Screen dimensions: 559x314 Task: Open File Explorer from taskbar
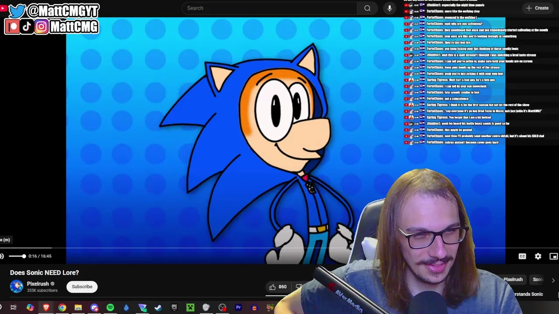78,308
